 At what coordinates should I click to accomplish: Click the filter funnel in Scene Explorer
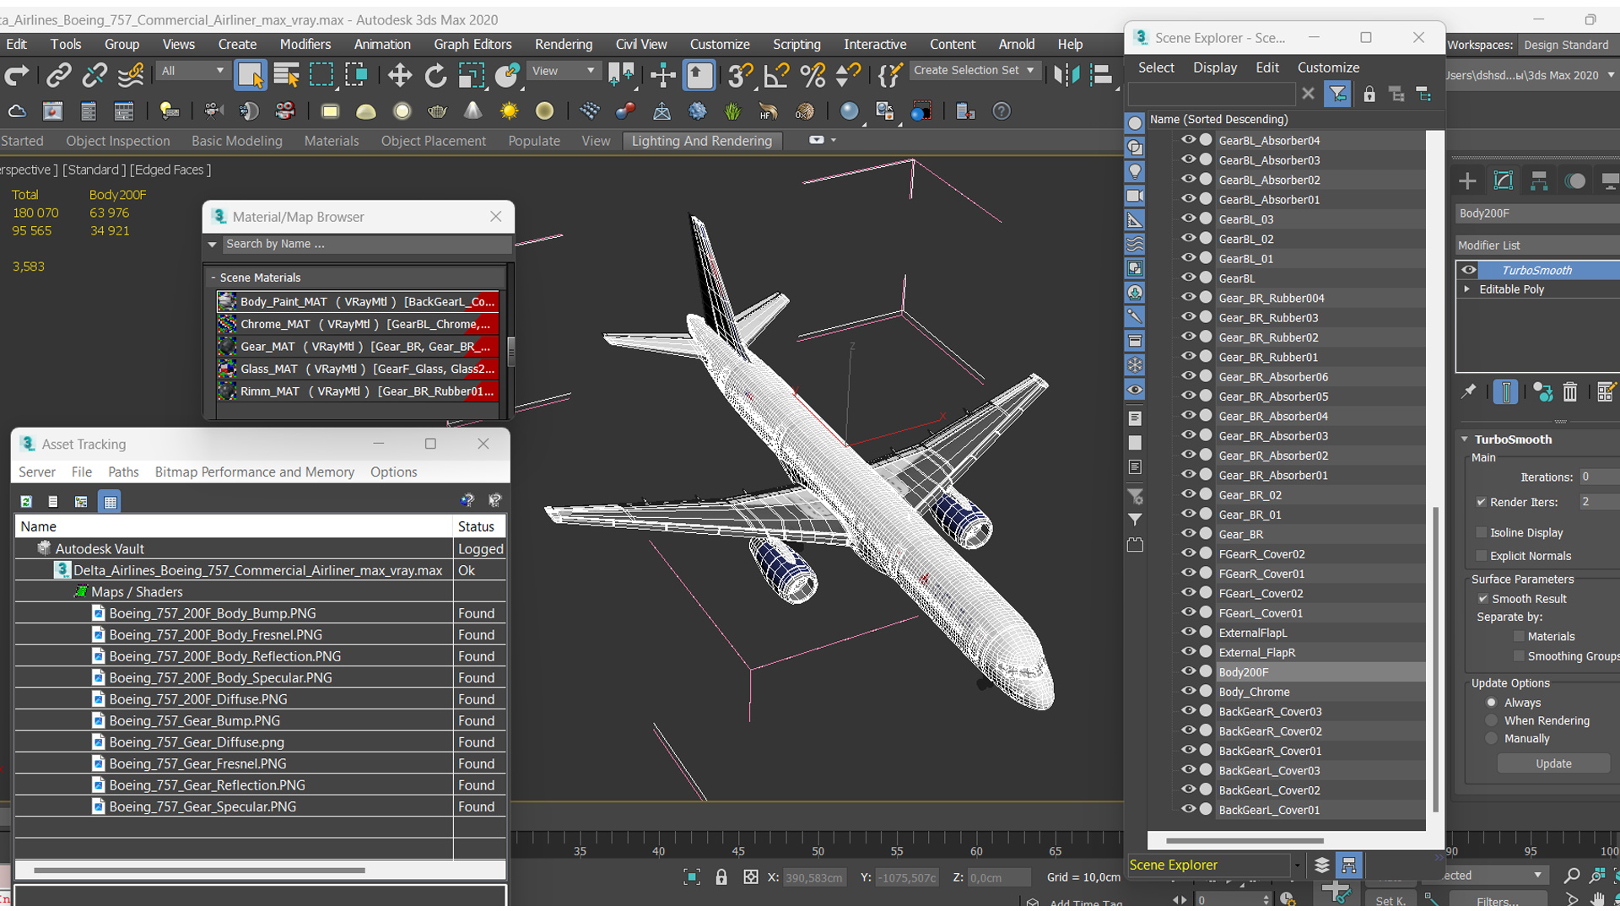[1337, 94]
